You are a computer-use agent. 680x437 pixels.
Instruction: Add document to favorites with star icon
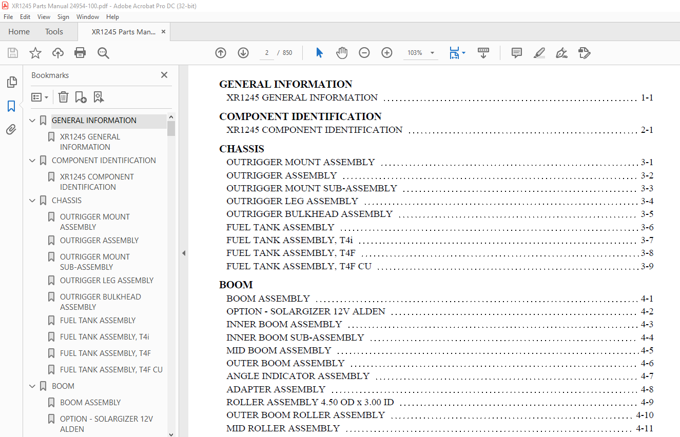pos(35,53)
